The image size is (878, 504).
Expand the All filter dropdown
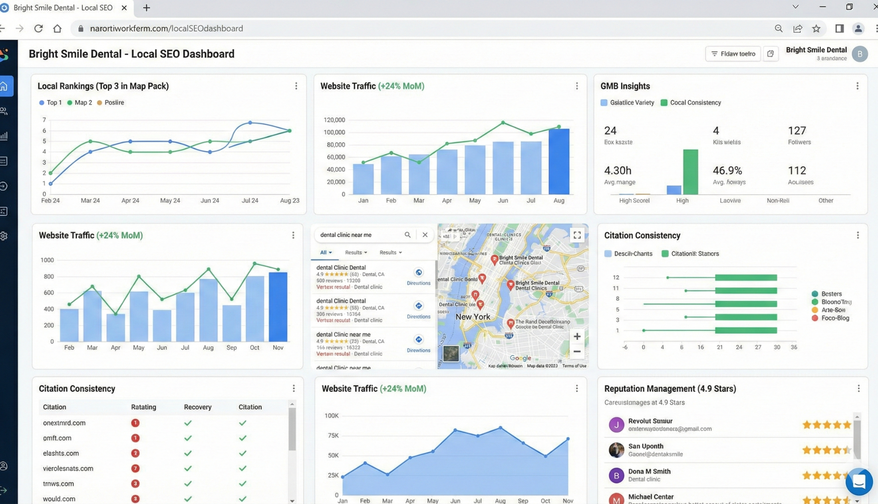click(x=326, y=253)
